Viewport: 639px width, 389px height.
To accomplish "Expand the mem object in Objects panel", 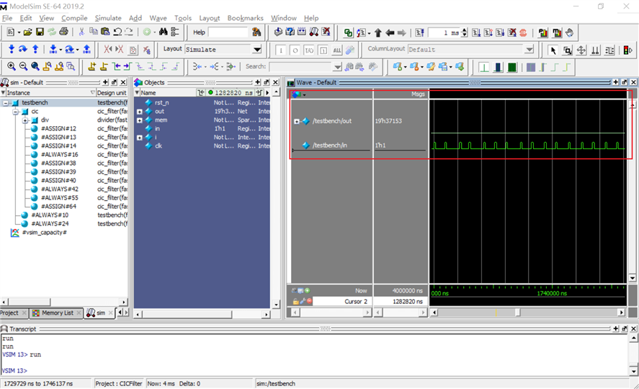I will click(139, 120).
